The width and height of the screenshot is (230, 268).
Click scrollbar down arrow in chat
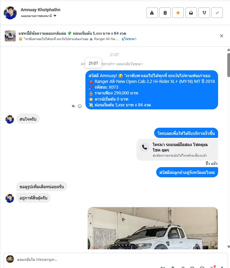tap(228, 247)
